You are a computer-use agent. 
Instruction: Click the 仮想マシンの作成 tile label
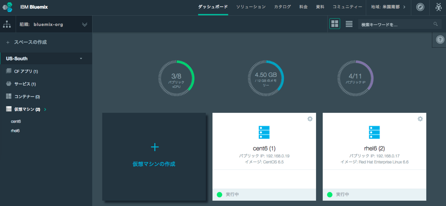pyautogui.click(x=154, y=164)
